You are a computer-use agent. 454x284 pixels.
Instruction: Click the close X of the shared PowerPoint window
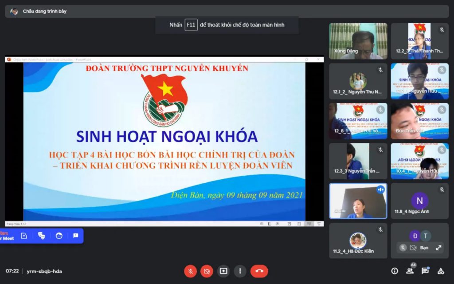[x=318, y=59]
